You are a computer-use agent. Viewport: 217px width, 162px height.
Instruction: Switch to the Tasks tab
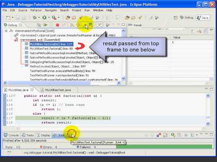pos(28,135)
